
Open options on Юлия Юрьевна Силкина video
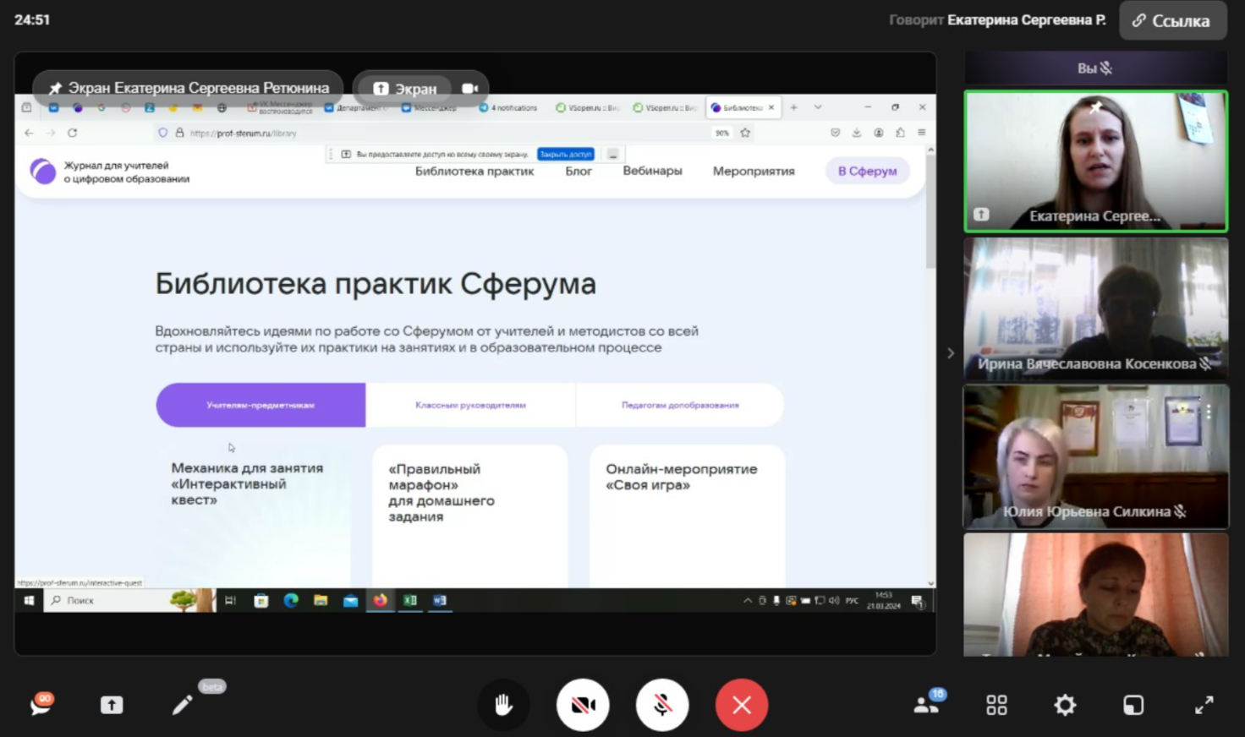click(1209, 411)
